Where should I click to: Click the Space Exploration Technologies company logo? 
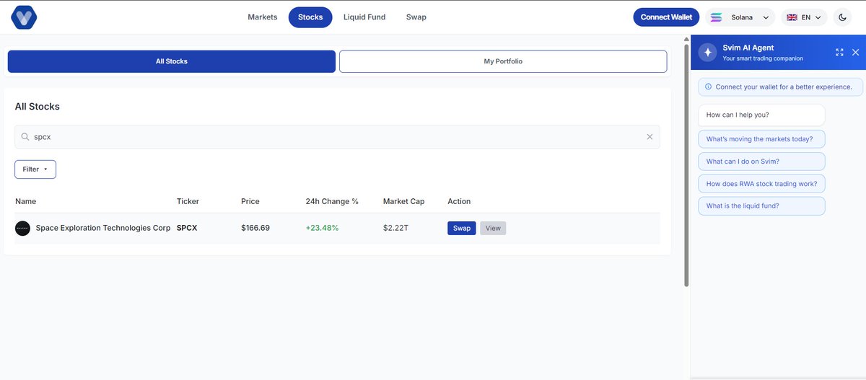(x=22, y=228)
